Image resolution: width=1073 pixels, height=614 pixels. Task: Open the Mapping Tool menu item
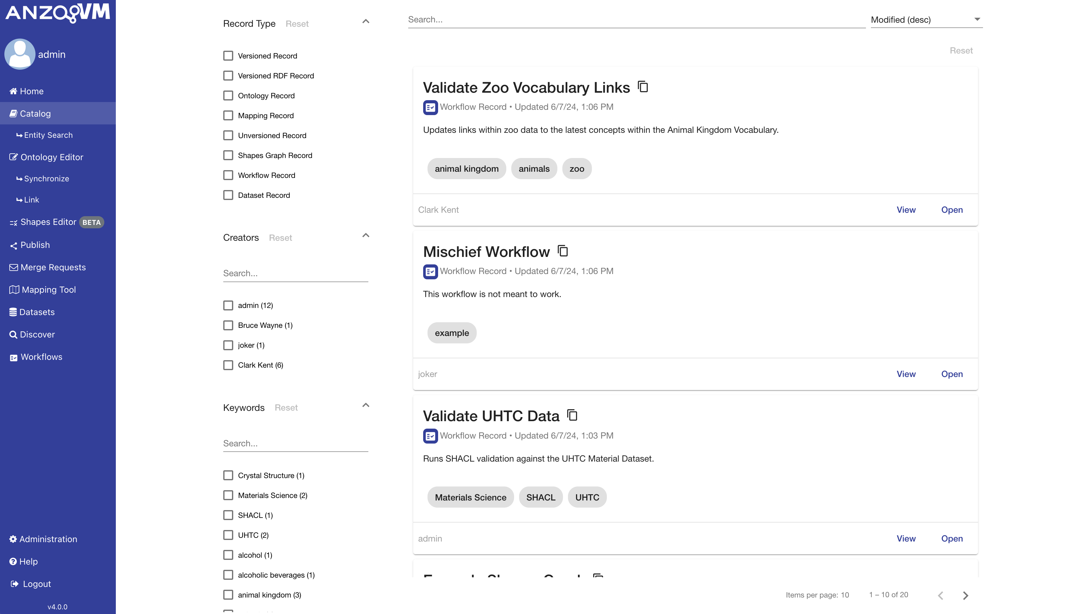pyautogui.click(x=49, y=289)
